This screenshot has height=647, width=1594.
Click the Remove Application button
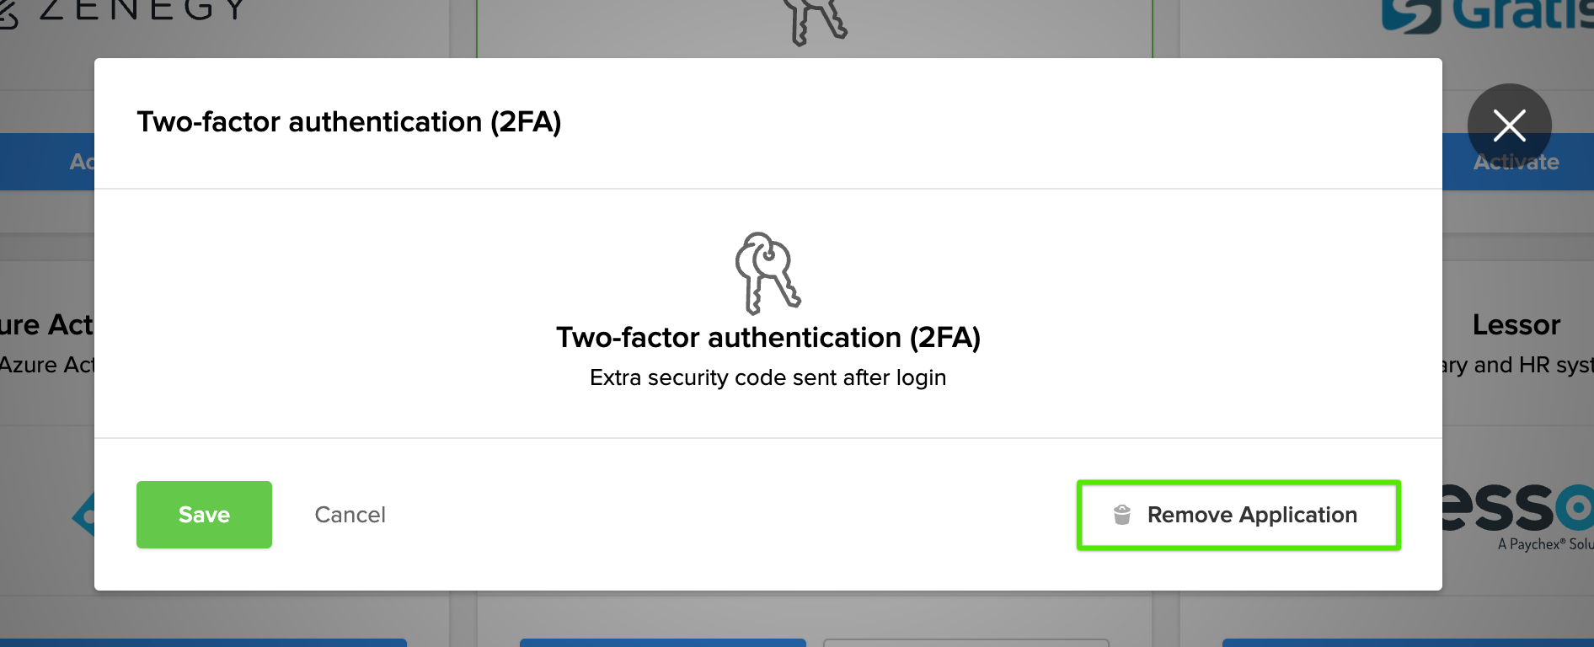tap(1238, 515)
